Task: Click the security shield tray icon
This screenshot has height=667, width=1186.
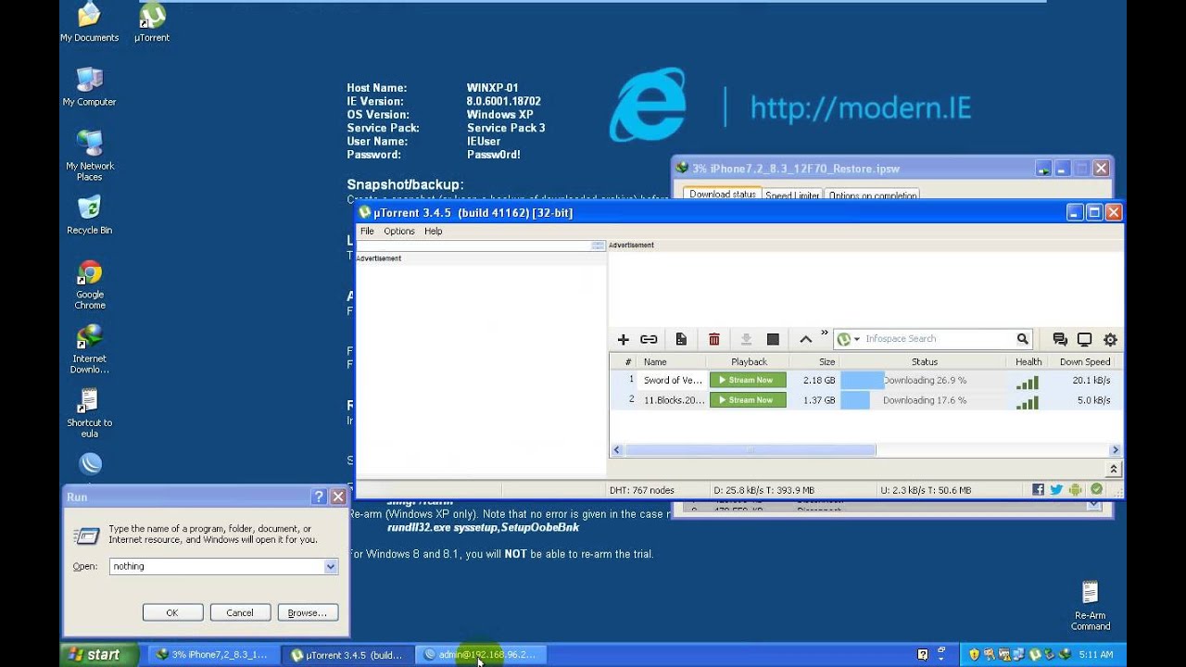Action: pos(973,655)
